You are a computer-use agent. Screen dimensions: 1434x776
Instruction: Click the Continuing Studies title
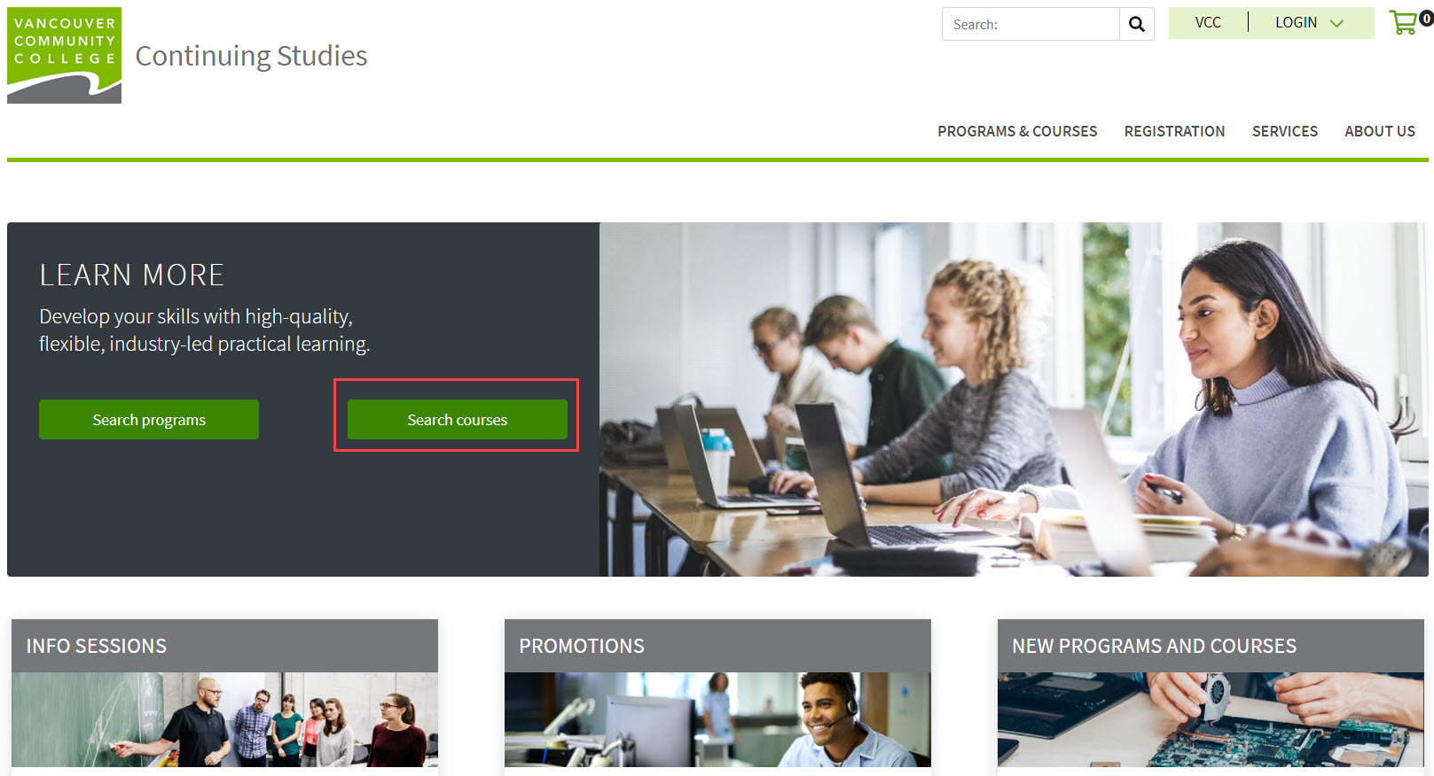[251, 56]
